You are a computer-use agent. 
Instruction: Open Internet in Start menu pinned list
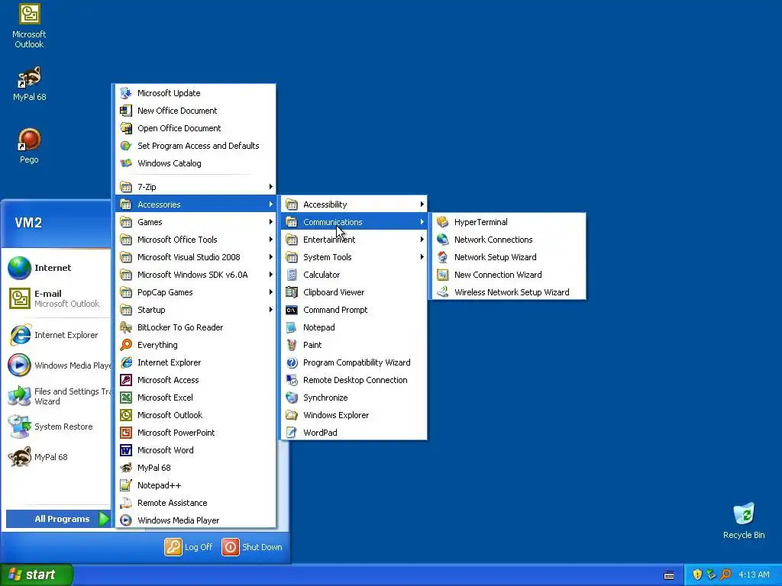[x=57, y=268]
